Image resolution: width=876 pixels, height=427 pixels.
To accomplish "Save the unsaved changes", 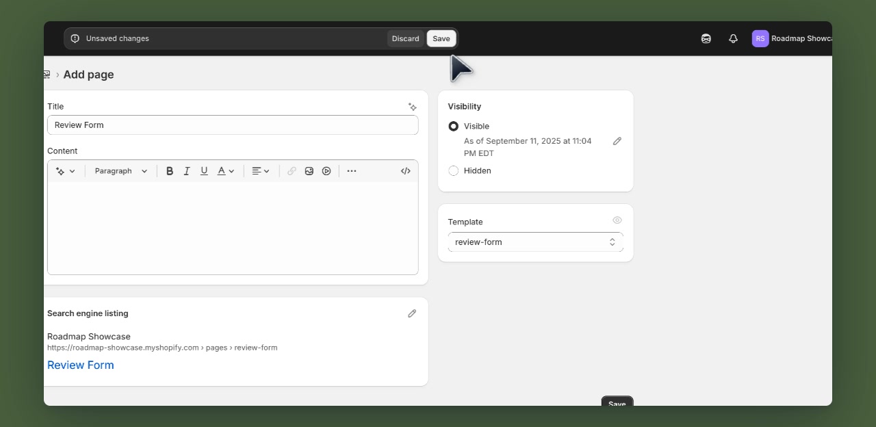I will tap(441, 38).
